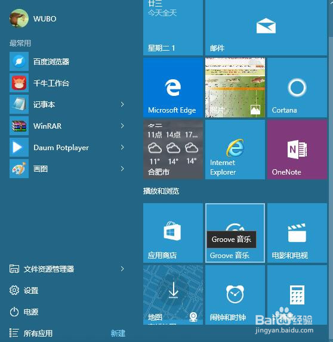Open the 应用商店 store tile
This screenshot has height=342, width=333.
(x=173, y=233)
